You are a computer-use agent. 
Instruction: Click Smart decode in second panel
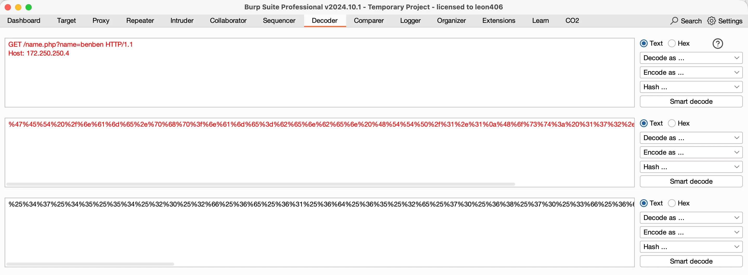[691, 181]
